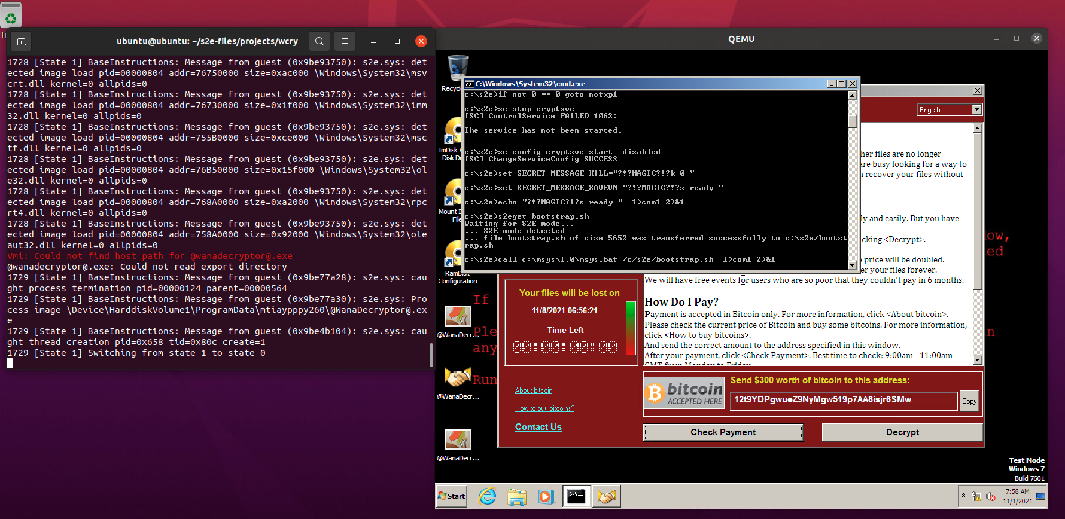Click the bitcoin address field
This screenshot has height=519, width=1065.
click(x=844, y=401)
